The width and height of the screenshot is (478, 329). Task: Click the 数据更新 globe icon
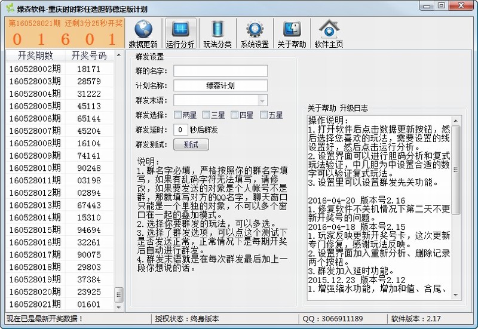[143, 30]
